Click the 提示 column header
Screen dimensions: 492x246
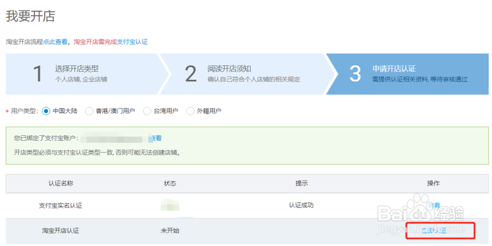[x=302, y=184]
